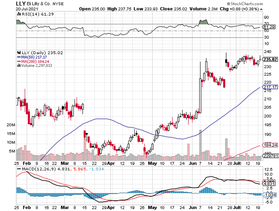Click the 200 price axis label
The height and width of the screenshot is (211, 279).
268,116
